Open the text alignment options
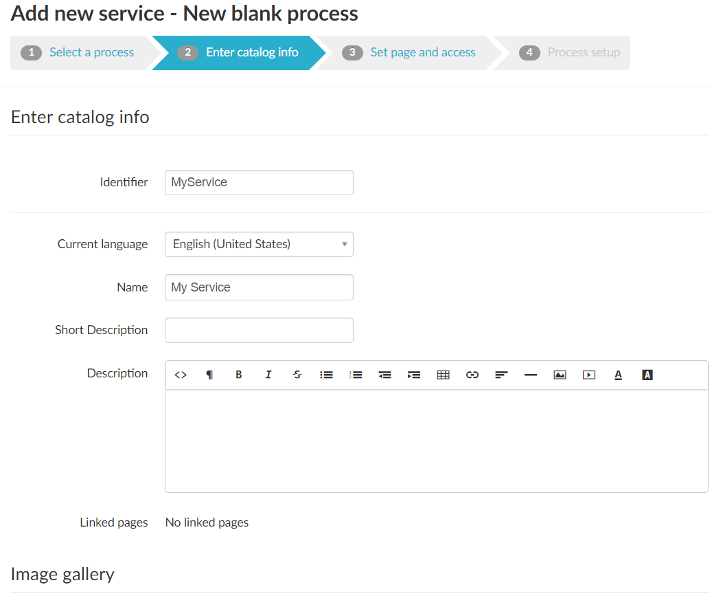The image size is (712, 596). click(x=501, y=375)
